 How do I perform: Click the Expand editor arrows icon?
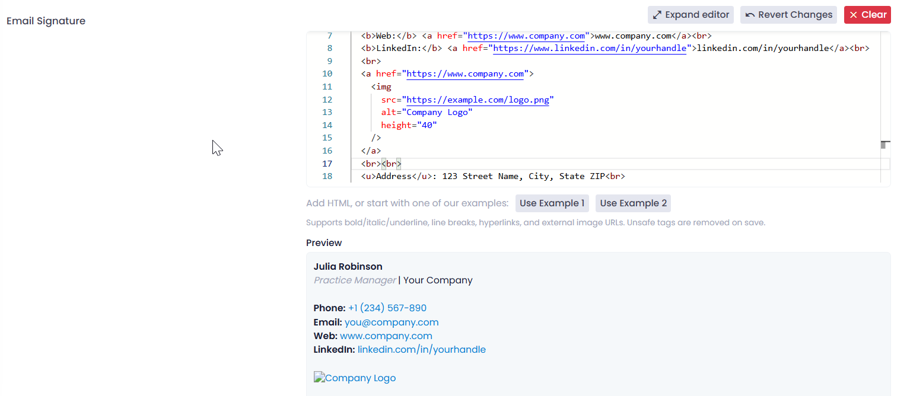tap(657, 15)
